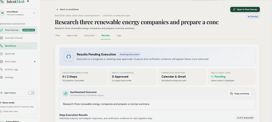The image size is (272, 122).
Task: Close the sidebar with the X icon
Action: [28, 1]
